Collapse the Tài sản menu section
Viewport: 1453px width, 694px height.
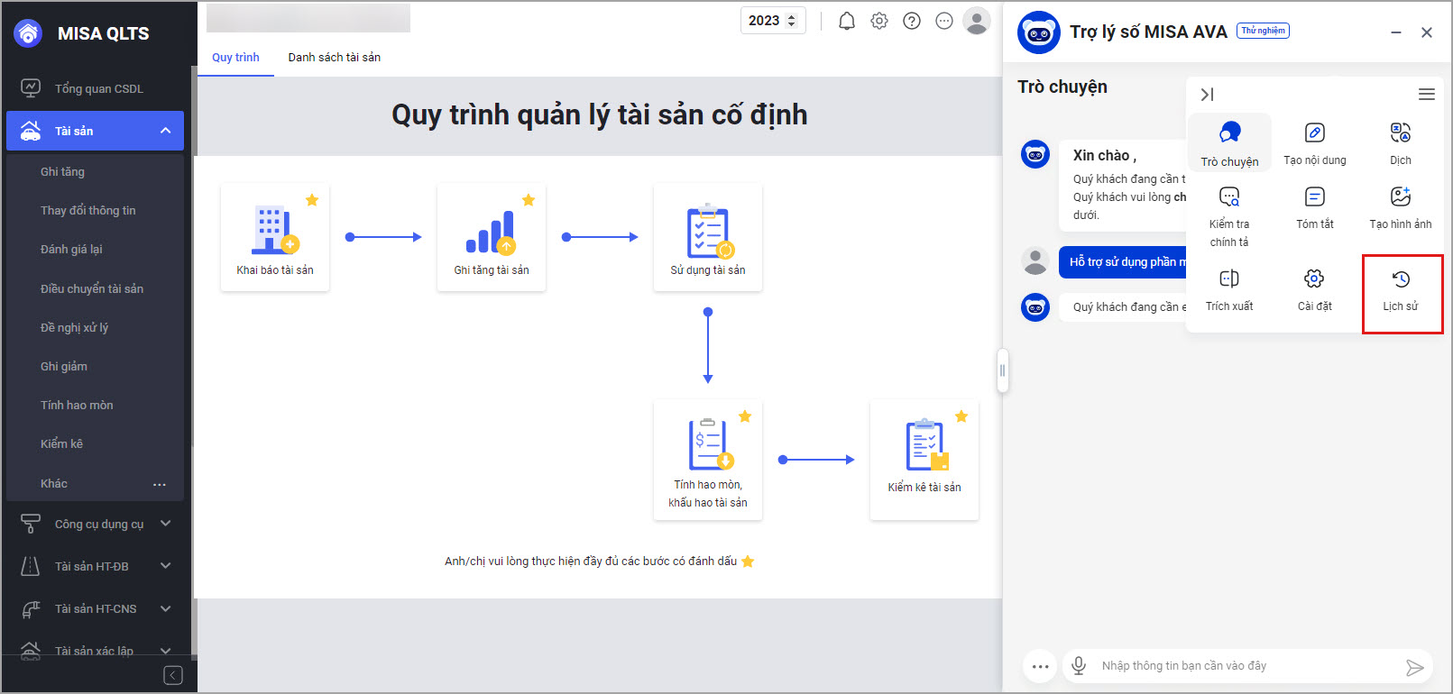(x=166, y=131)
